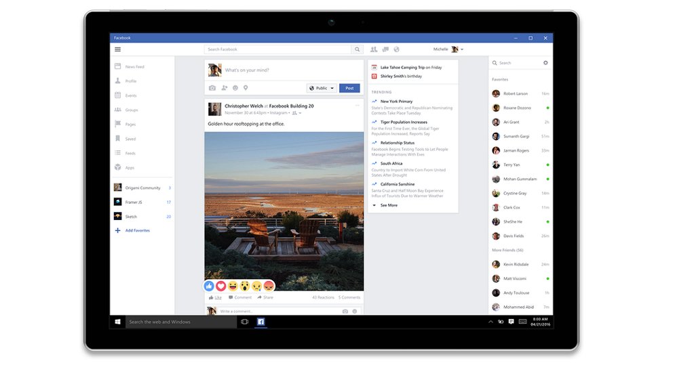Open Tiger Population Increases trending topic
The width and height of the screenshot is (673, 367).
pyautogui.click(x=404, y=122)
